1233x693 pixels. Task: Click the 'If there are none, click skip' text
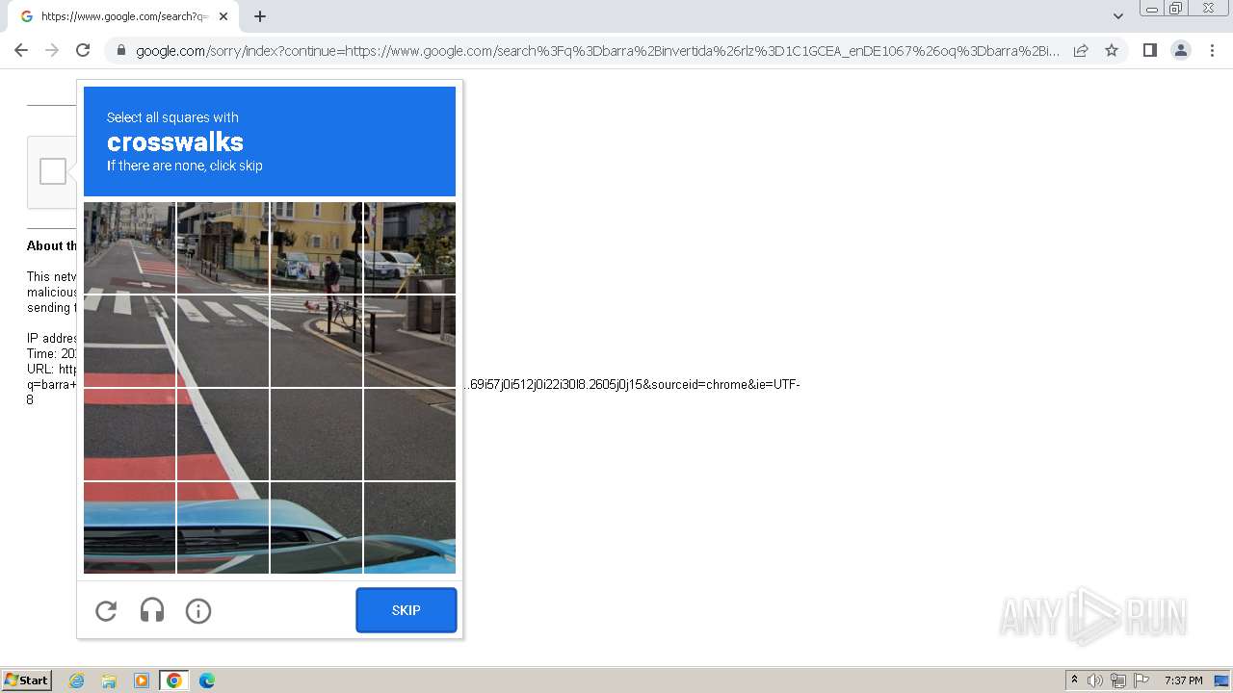(x=185, y=166)
